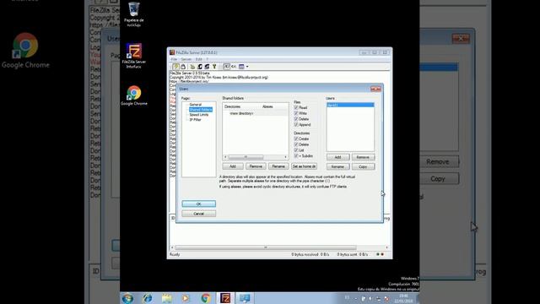Open Windows Explorer folder taskbar icon
This screenshot has height=304, width=540.
point(167,298)
